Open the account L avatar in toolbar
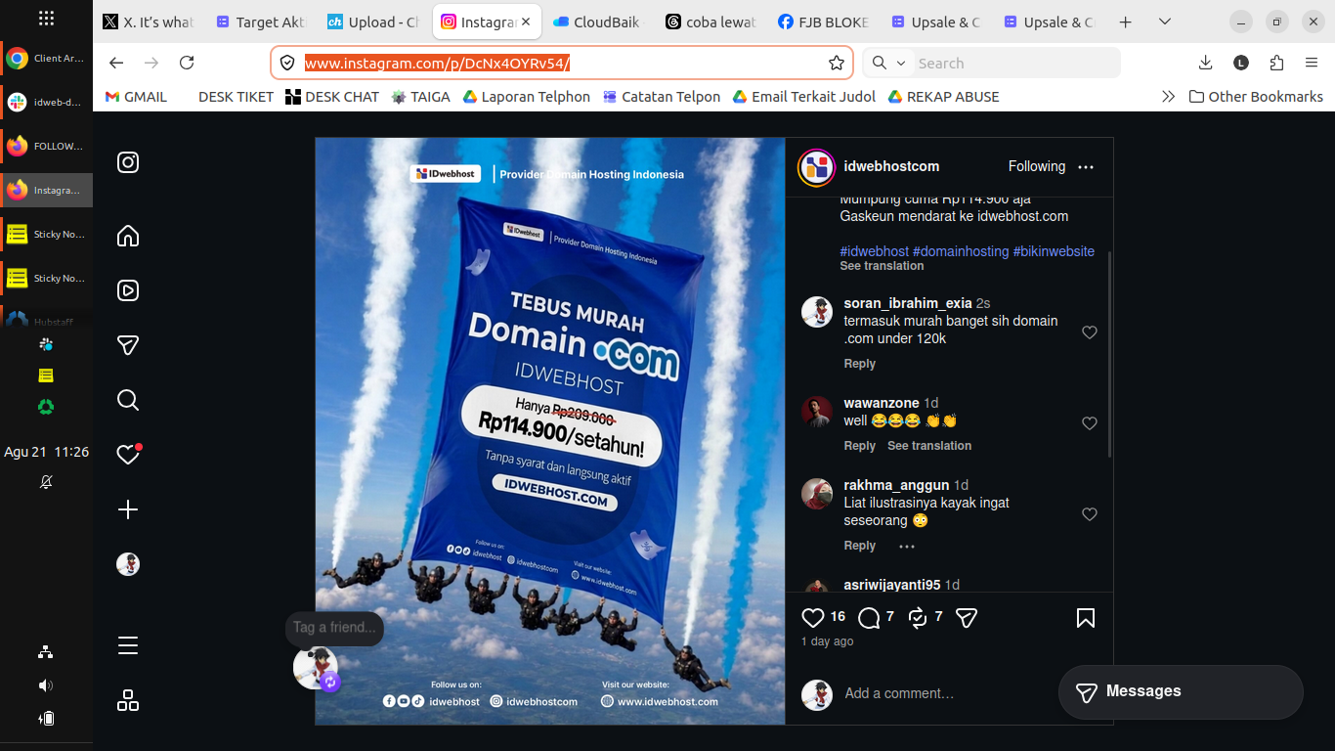The image size is (1335, 751). pyautogui.click(x=1241, y=63)
